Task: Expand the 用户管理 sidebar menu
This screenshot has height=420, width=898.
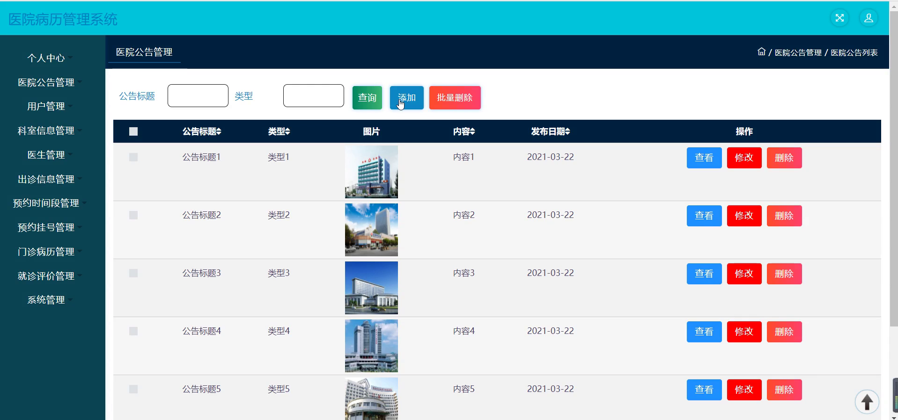Action: coord(49,106)
